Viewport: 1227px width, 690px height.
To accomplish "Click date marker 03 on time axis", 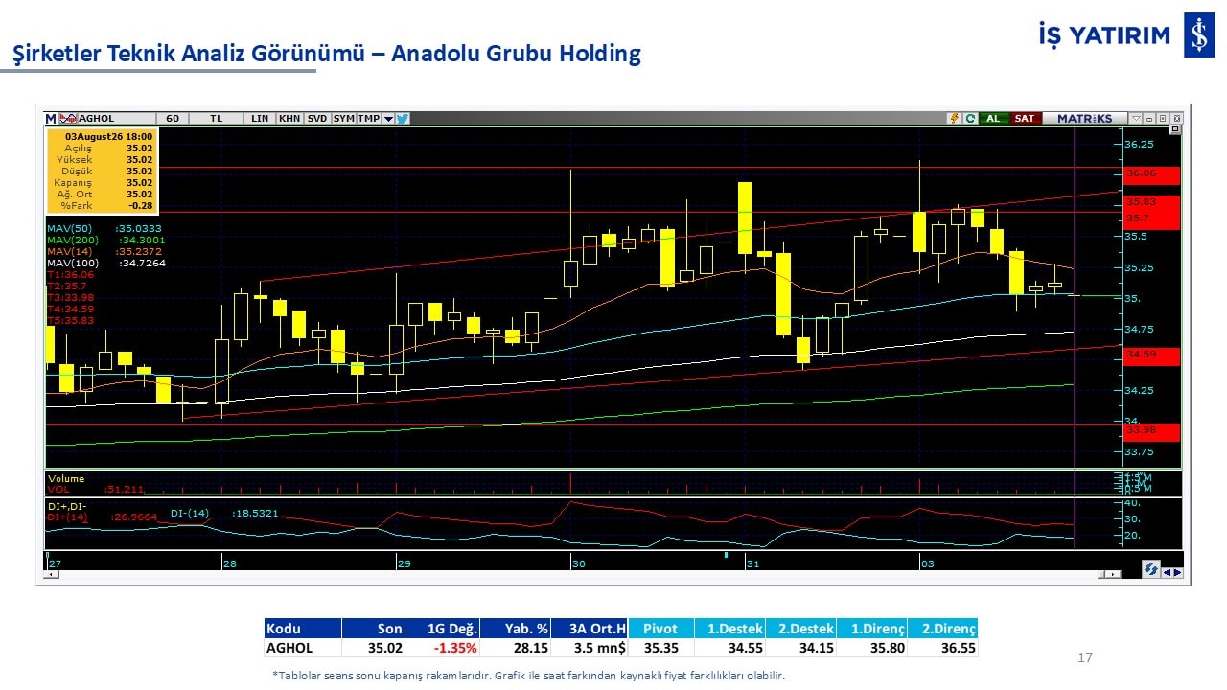I will tap(928, 564).
